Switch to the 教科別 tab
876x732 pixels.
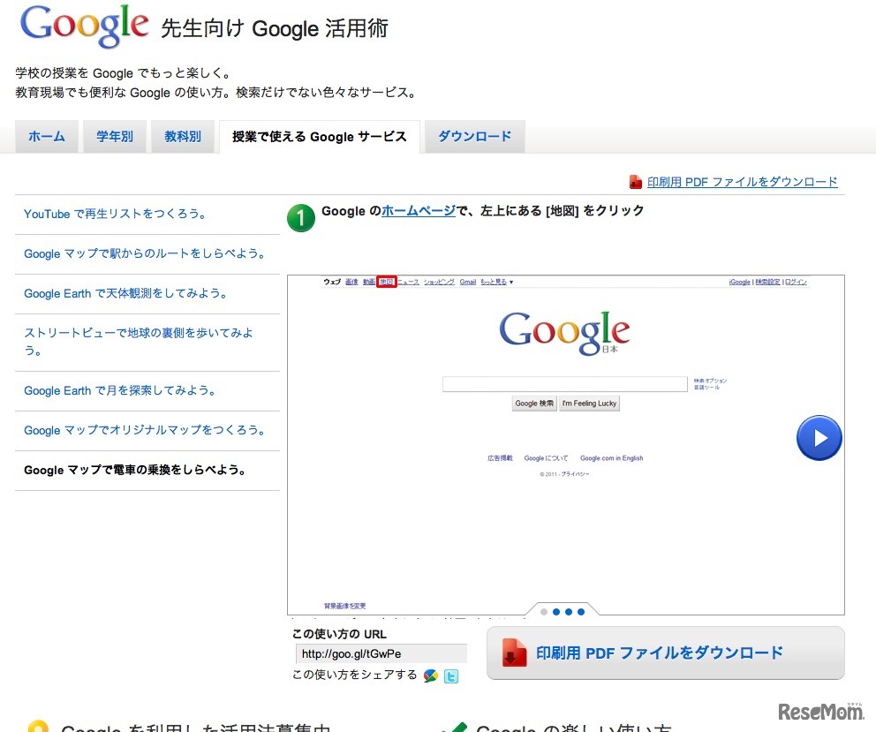click(183, 136)
